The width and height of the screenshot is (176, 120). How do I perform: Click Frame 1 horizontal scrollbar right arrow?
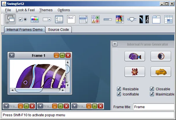pos(63,90)
